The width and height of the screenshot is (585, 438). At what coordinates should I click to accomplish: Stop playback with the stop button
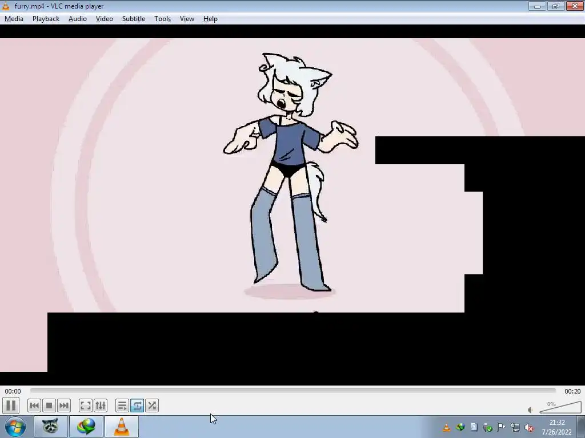tap(49, 405)
